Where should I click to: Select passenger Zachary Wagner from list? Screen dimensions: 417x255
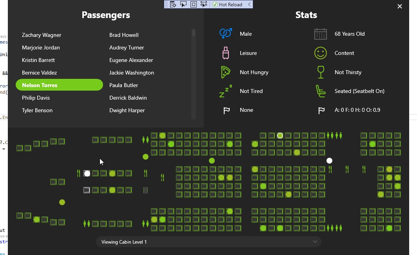click(x=42, y=35)
